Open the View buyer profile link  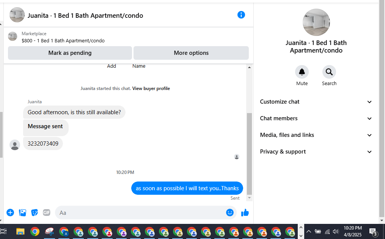(151, 88)
